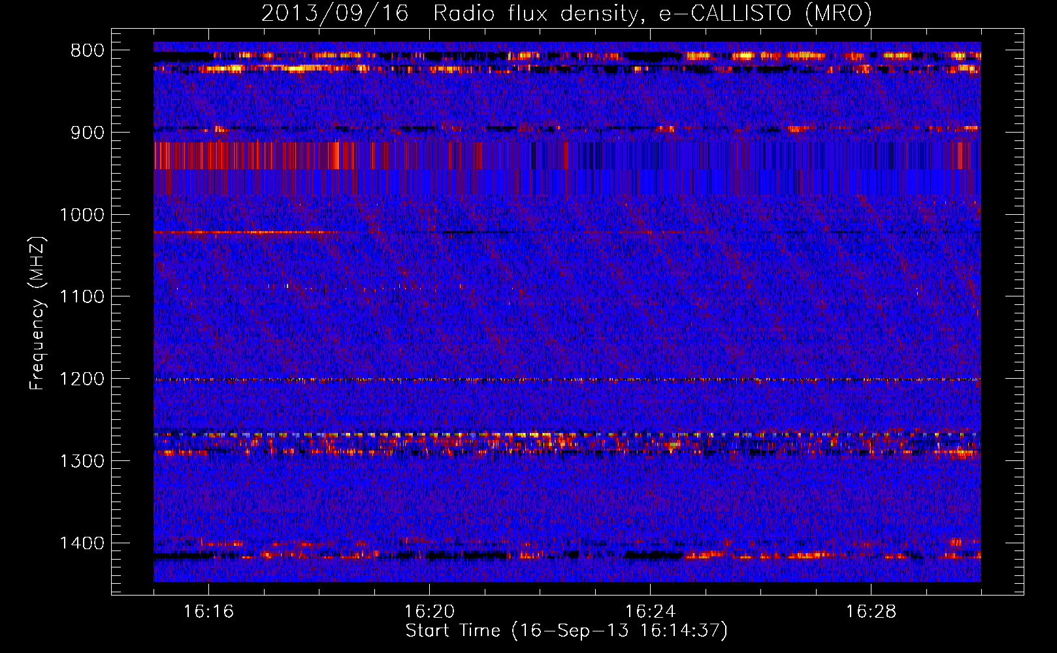Click the 1300 frequency tick label

(x=82, y=461)
